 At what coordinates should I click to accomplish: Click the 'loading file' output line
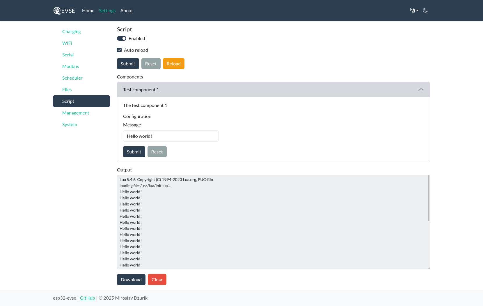point(145,186)
